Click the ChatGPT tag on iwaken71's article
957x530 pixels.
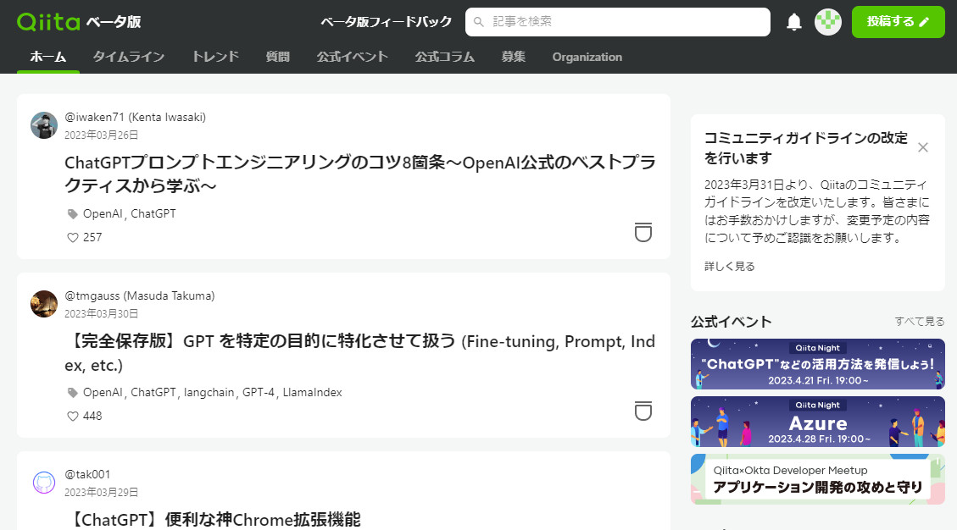153,213
